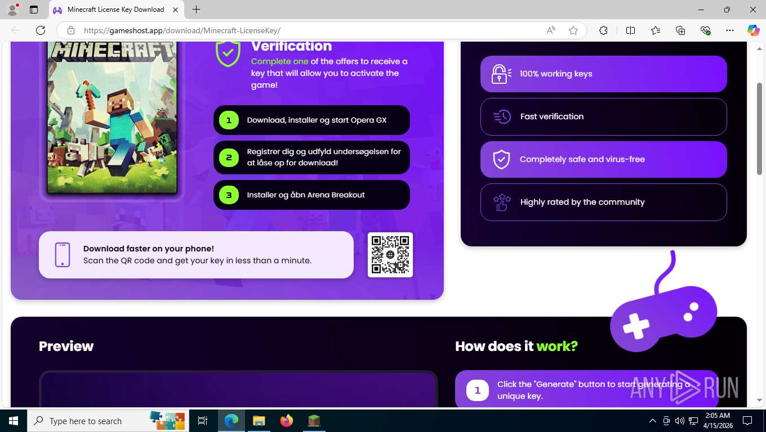Activate the Read Aloud icon

[551, 30]
